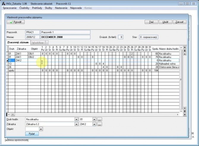Click small blank tab after Workflow
Screen dimensions: 199x146
tap(47, 43)
